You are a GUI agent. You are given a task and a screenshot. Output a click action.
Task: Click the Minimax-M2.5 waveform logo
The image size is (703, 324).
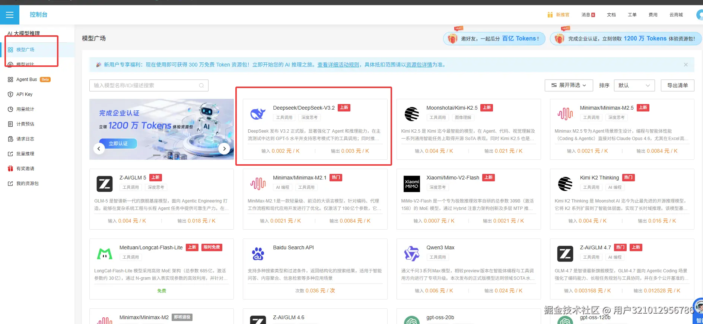click(x=565, y=114)
